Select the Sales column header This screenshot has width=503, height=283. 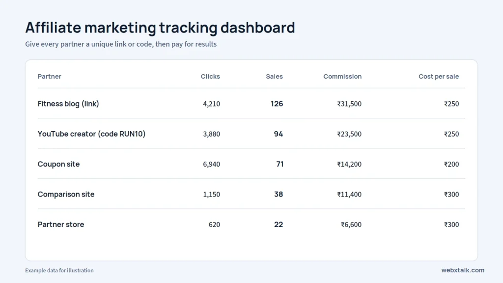click(x=274, y=76)
